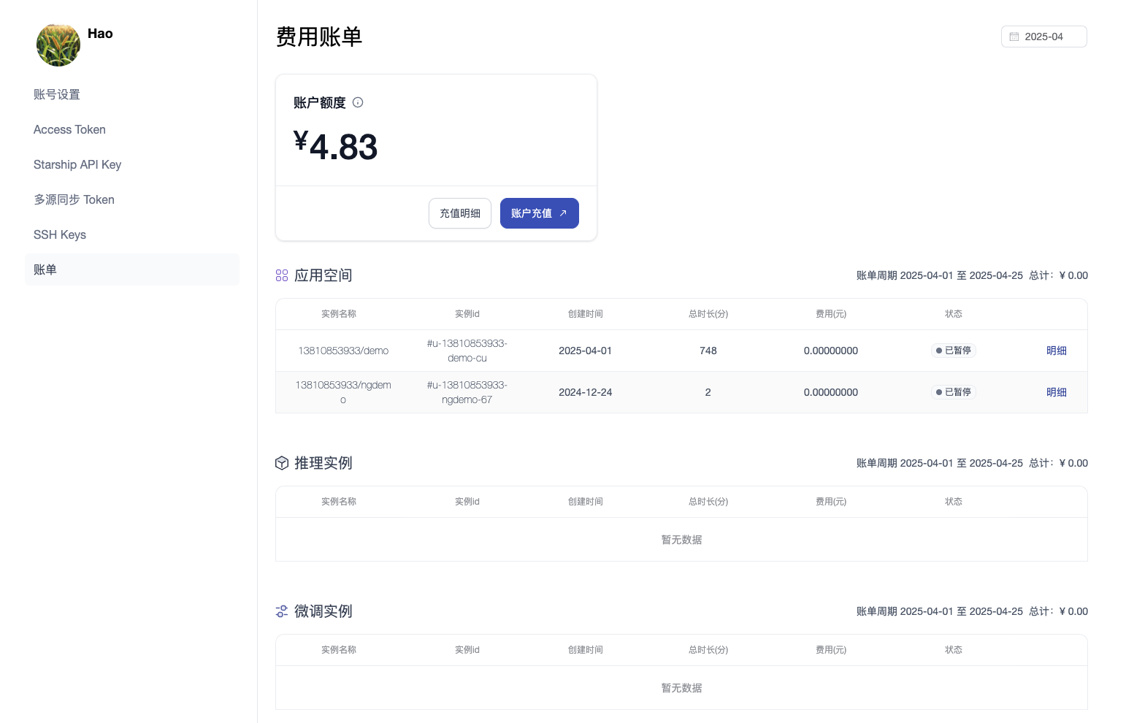
Task: View 明细 for the ngdemo instance
Action: (x=1056, y=392)
